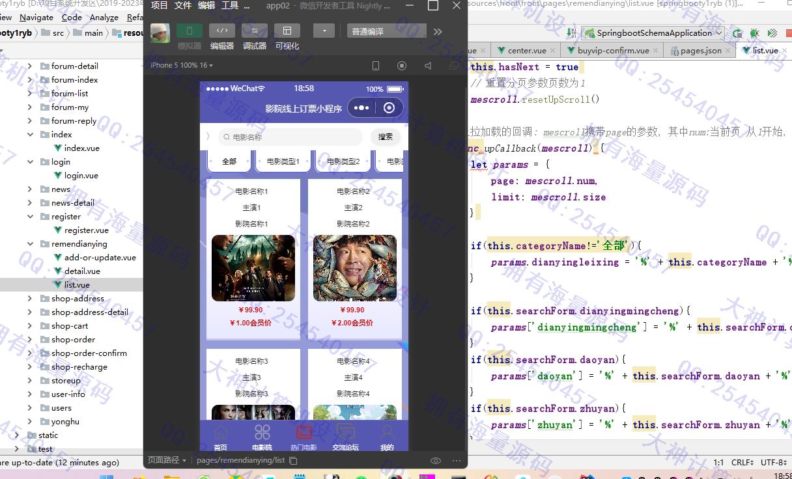Click the 搜索 search button
Screen dimensions: 792x479
click(386, 137)
